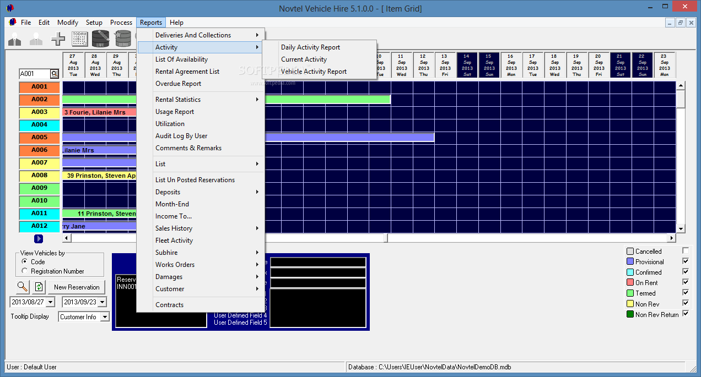Select the Overdue Report entry
The width and height of the screenshot is (701, 377).
click(201, 84)
